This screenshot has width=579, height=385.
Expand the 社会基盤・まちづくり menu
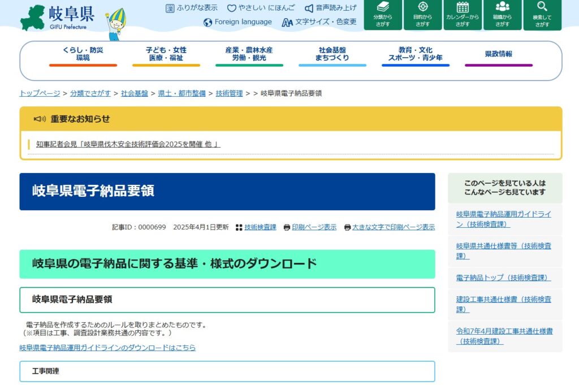pos(332,54)
